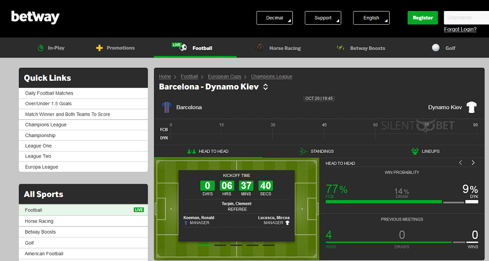Click the Golf ball icon

[436, 48]
